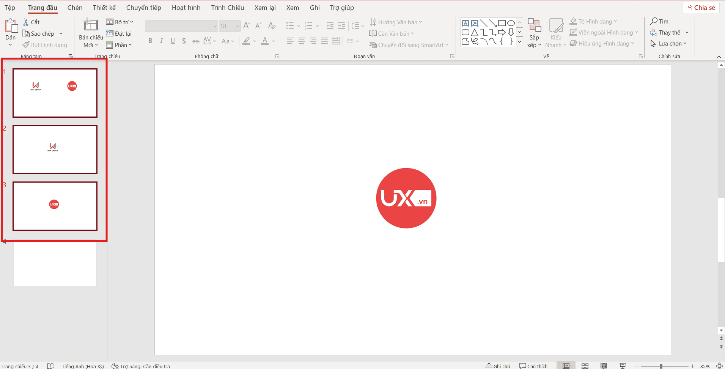Screen dimensions: 725x369
Task: Toggle Underline text formatting
Action: coord(173,41)
